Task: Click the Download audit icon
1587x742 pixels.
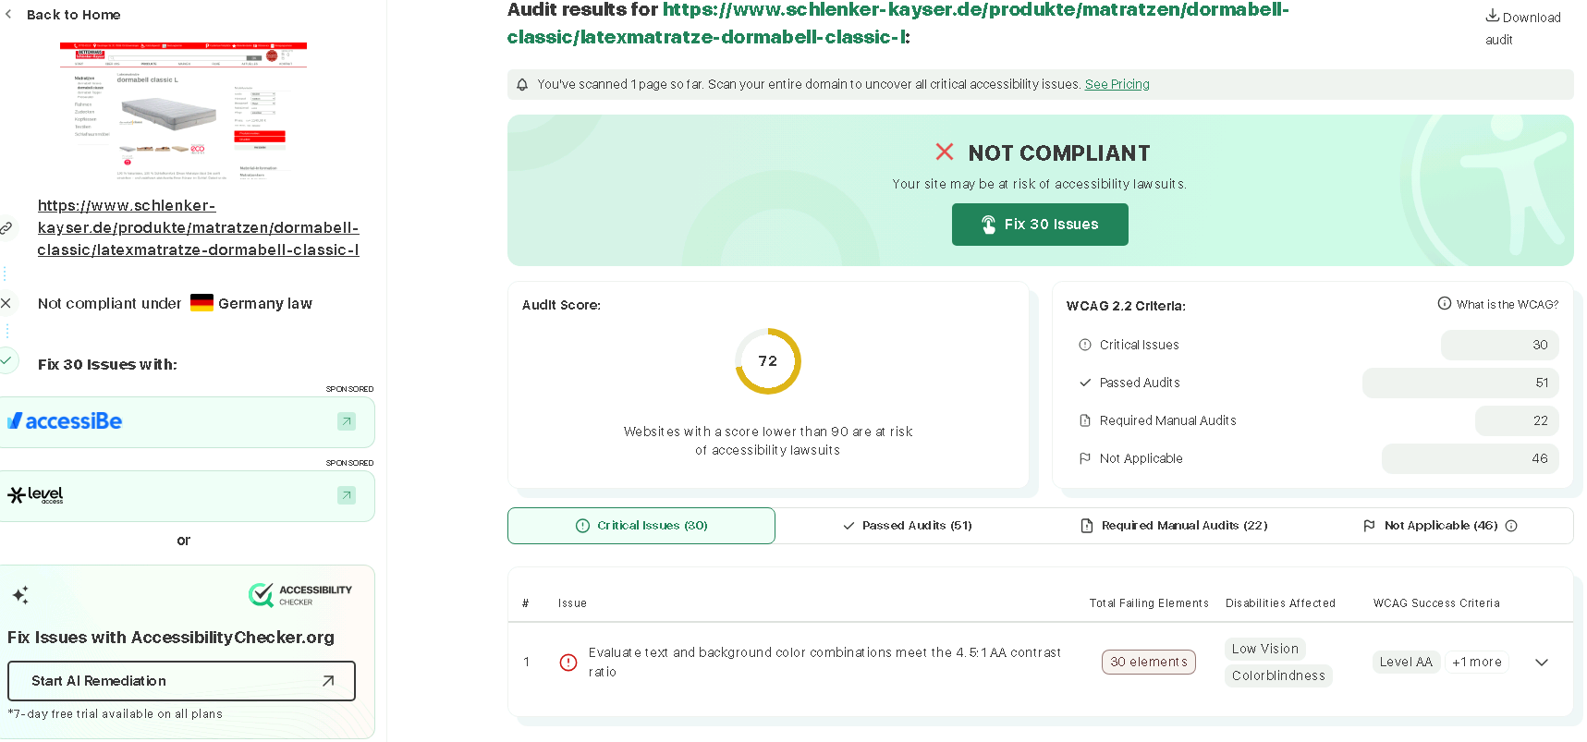Action: point(1492,16)
